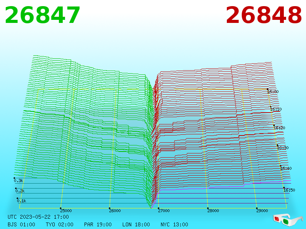The height and width of the screenshot is (229, 306).
Task: Click the 16:20 time axis marker
Action: pos(280,128)
